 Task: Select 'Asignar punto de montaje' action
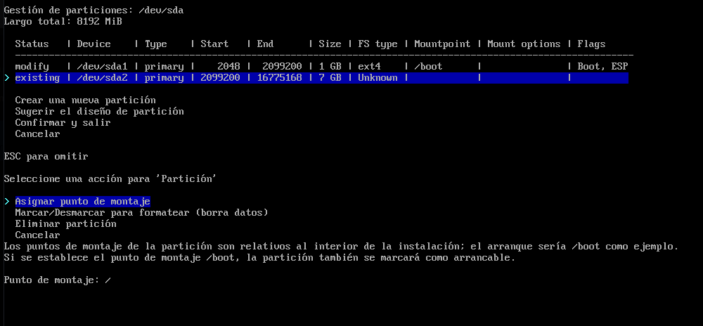pyautogui.click(x=82, y=201)
